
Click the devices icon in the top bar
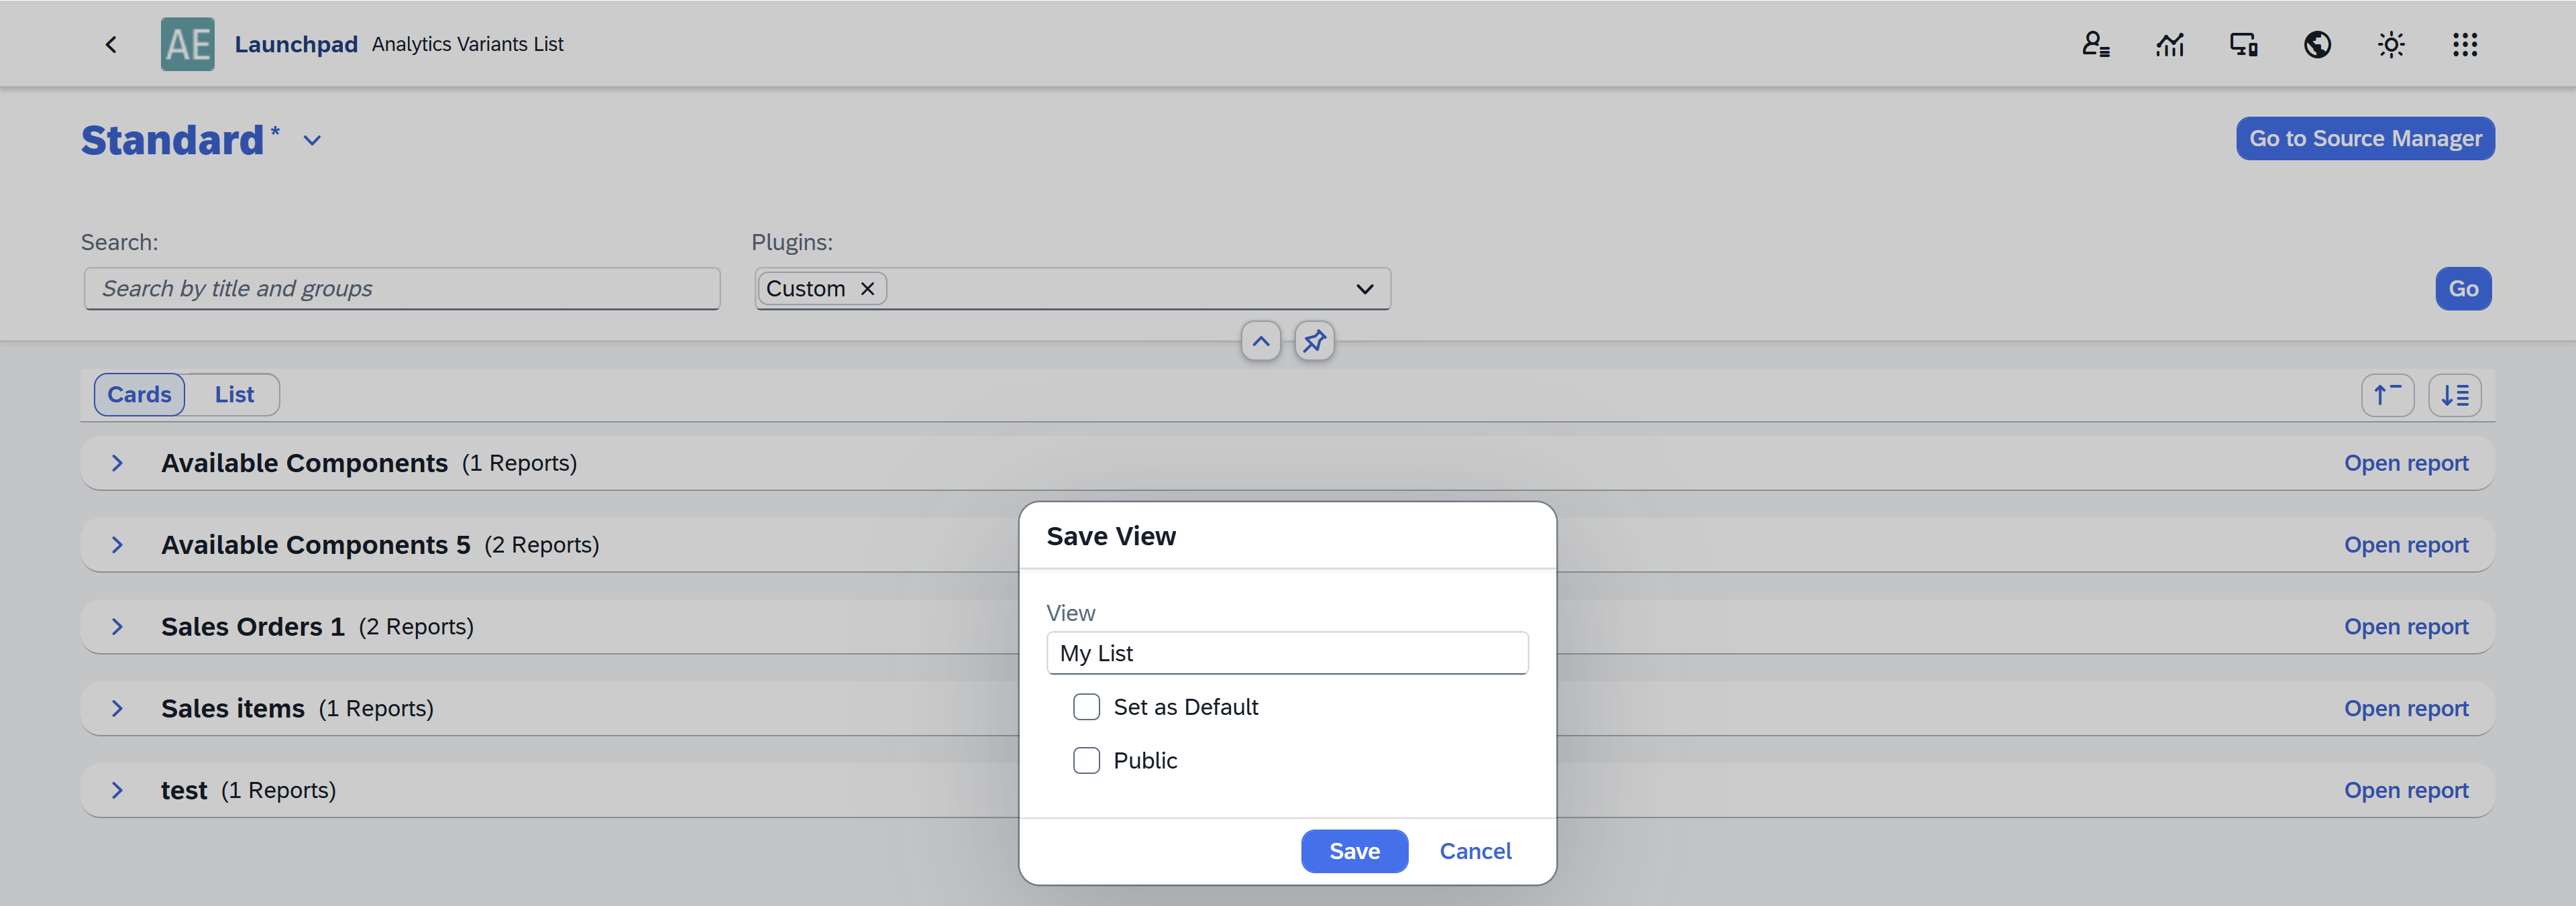tap(2243, 44)
